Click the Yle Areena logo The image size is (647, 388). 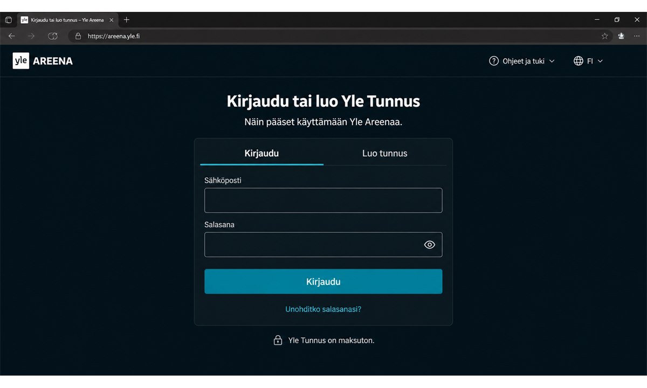(43, 61)
